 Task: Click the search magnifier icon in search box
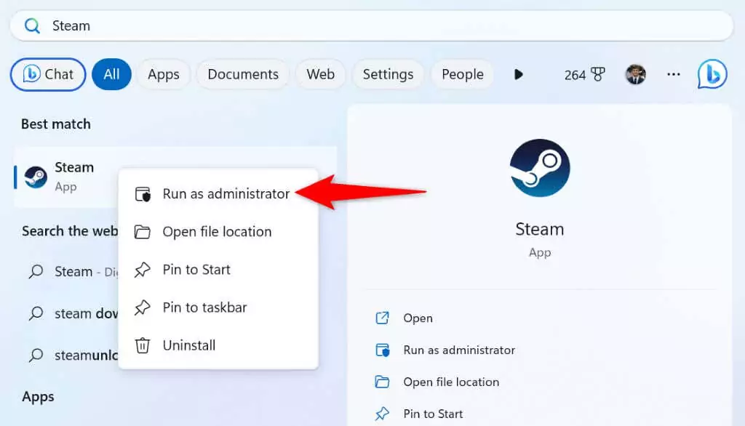click(x=32, y=25)
